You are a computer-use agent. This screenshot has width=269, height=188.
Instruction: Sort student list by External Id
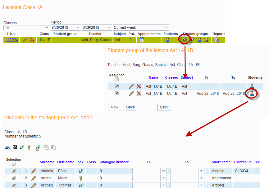point(243,162)
